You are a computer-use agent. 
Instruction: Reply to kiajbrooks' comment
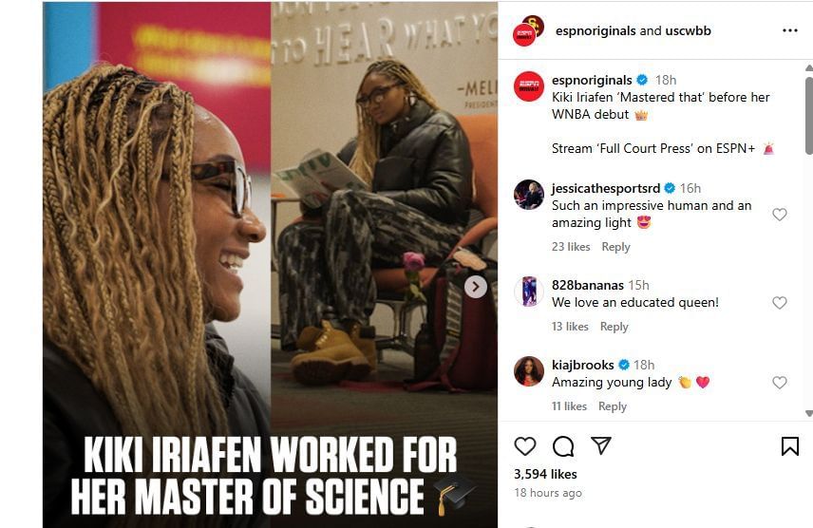click(x=613, y=406)
